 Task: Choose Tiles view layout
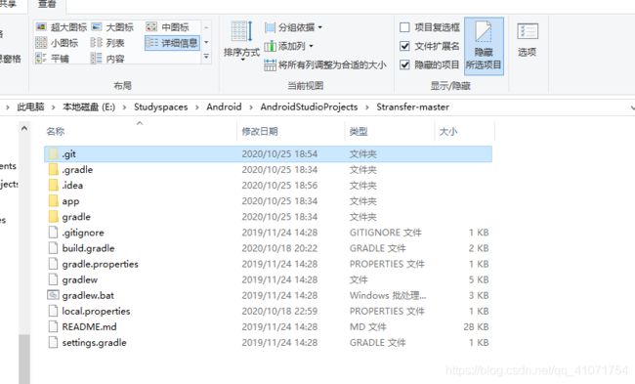pyautogui.click(x=52, y=59)
